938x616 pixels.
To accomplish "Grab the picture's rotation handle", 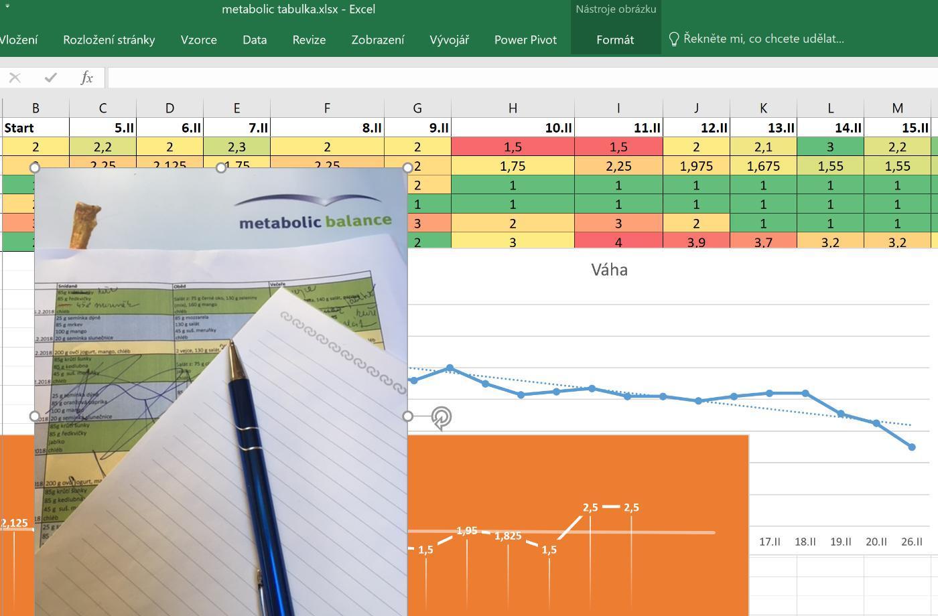I will [x=441, y=417].
